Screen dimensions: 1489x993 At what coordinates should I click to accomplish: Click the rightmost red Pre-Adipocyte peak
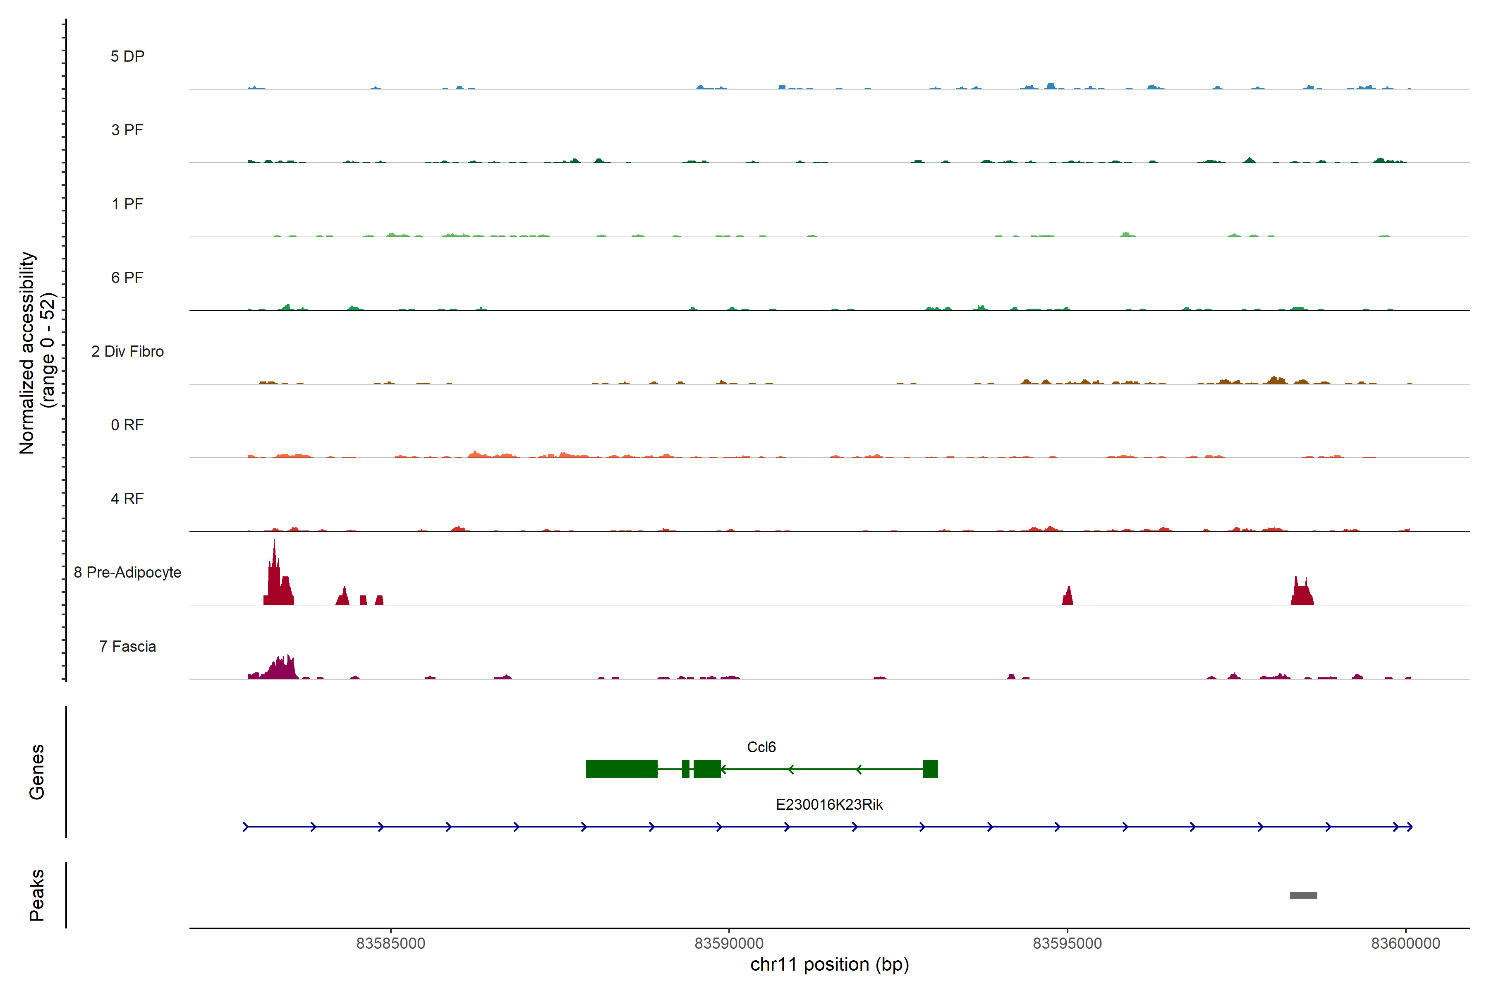coord(1302,594)
